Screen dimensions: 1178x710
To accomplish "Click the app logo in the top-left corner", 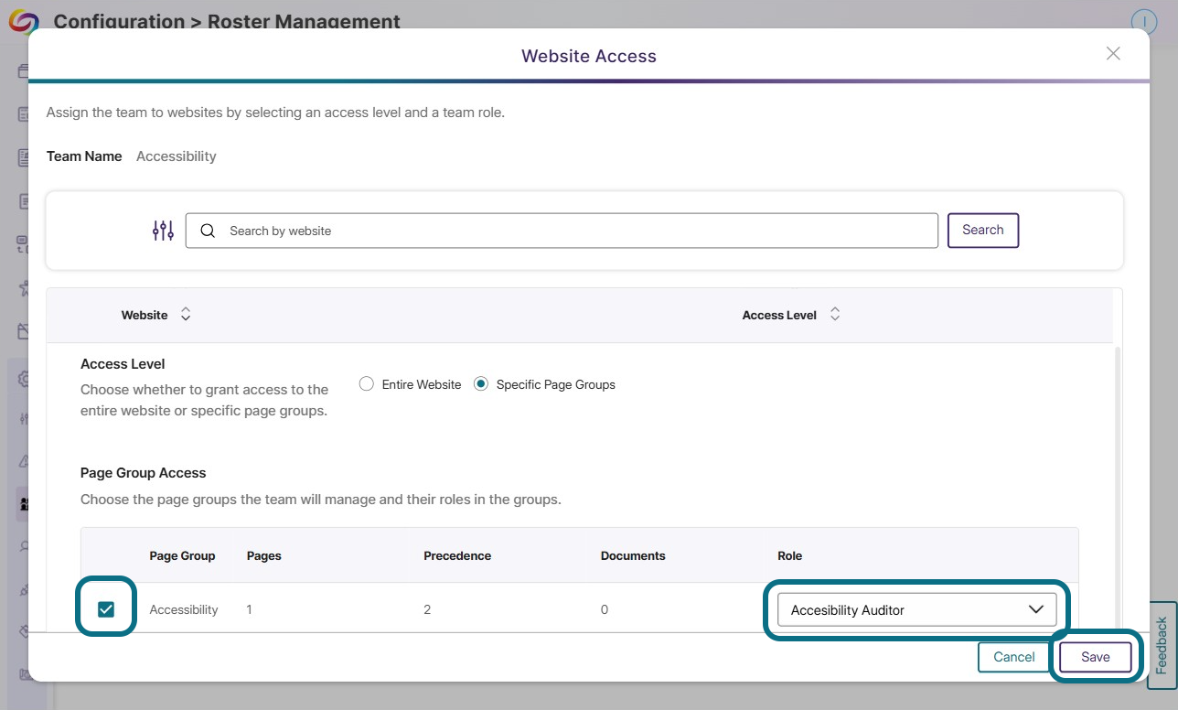I will click(x=24, y=20).
